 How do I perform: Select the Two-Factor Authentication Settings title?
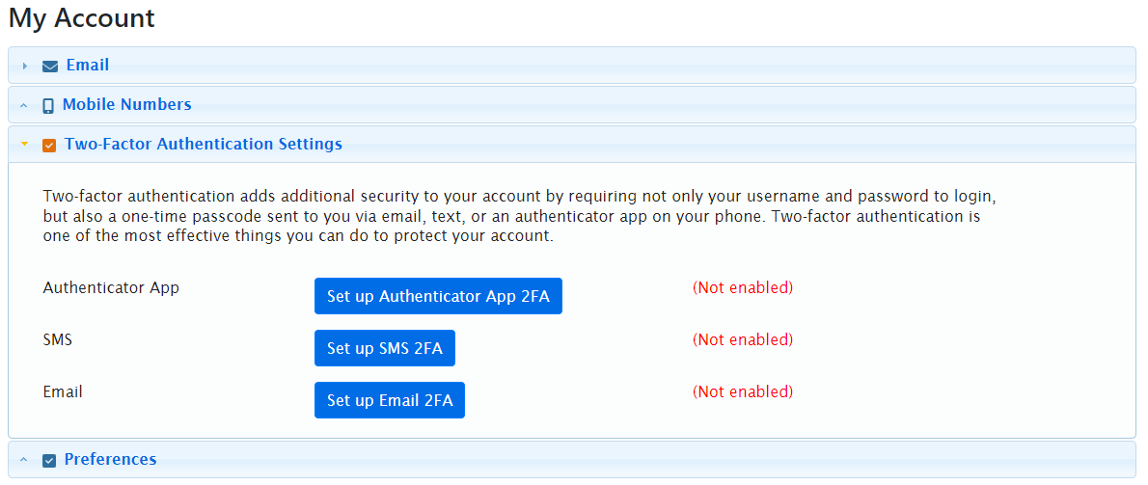coord(204,145)
